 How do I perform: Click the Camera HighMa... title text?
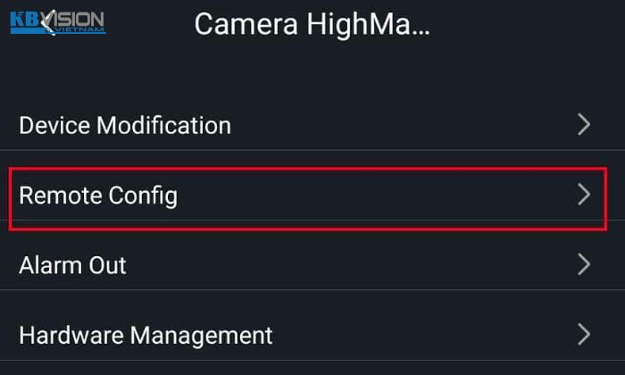(x=312, y=25)
